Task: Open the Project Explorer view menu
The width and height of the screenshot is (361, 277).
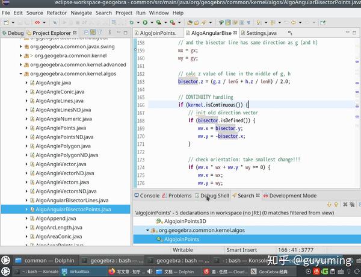Action: (x=110, y=33)
